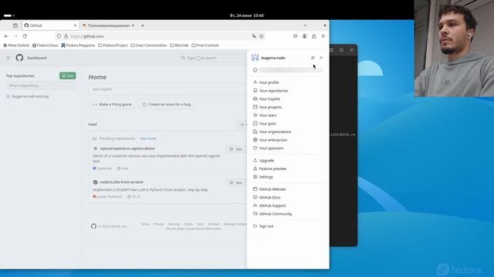Screen dimensions: 494x277
Task: Set status field in user menu
Action: click(288, 70)
